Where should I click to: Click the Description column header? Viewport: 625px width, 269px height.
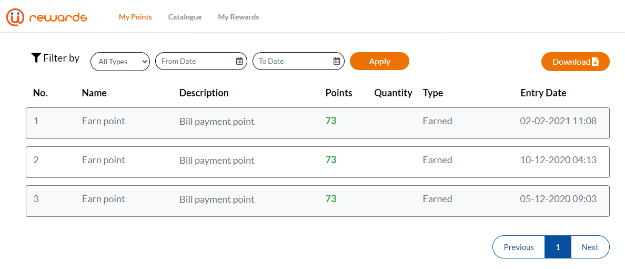204,93
